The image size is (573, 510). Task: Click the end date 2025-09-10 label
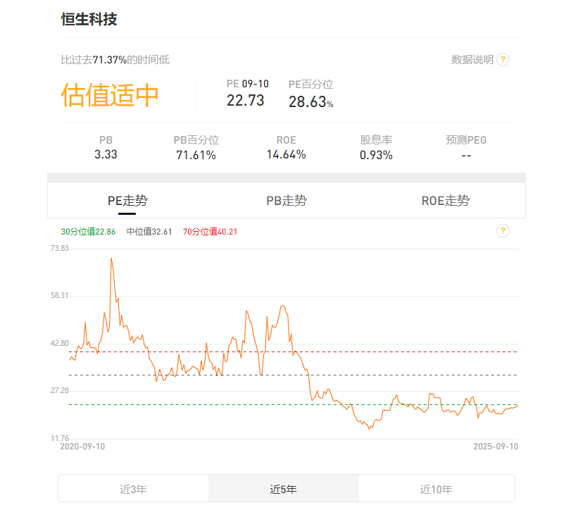[x=496, y=447]
